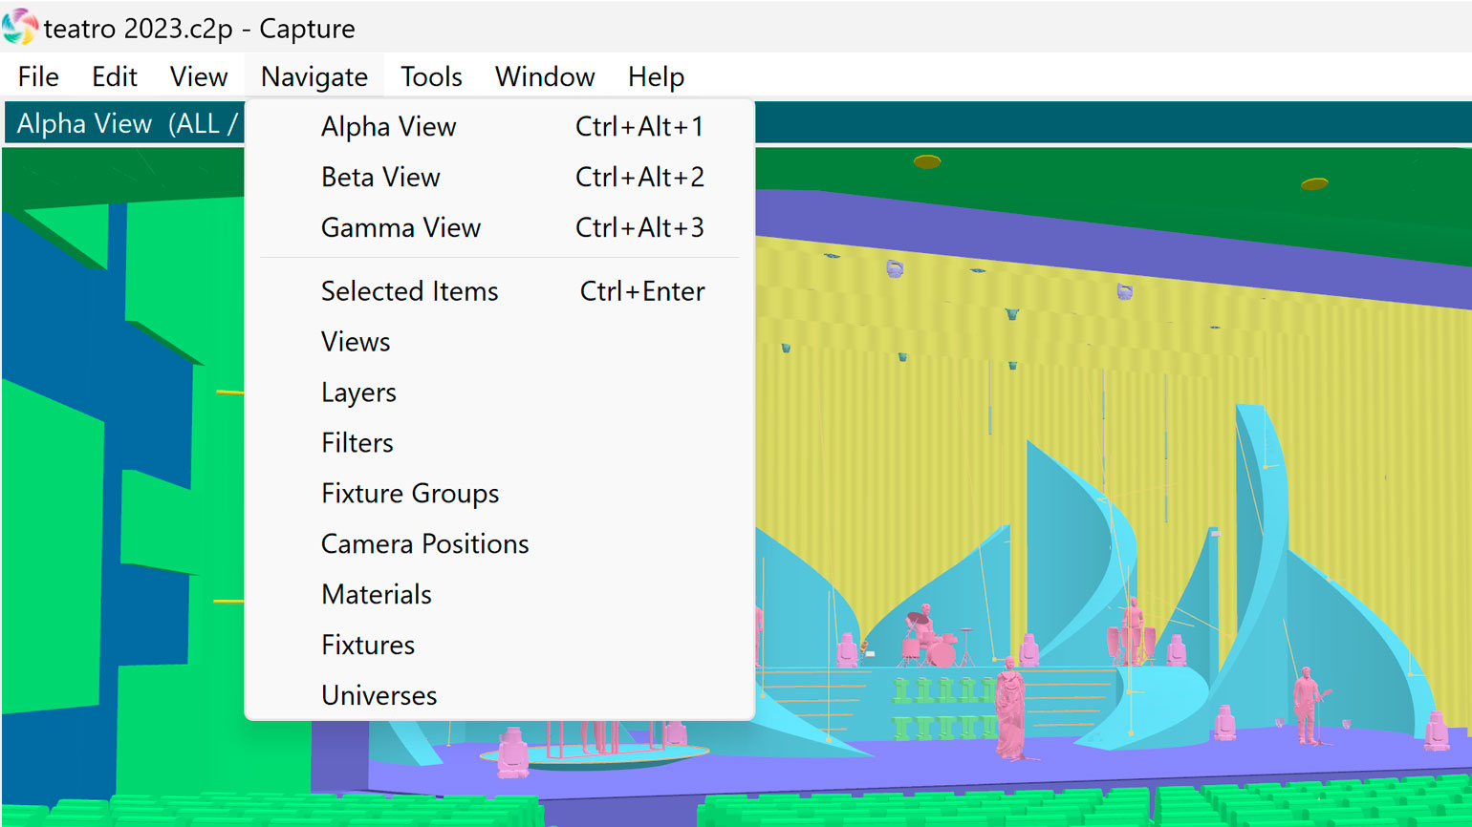The width and height of the screenshot is (1472, 827).
Task: Navigate to Materials
Action: click(x=377, y=595)
